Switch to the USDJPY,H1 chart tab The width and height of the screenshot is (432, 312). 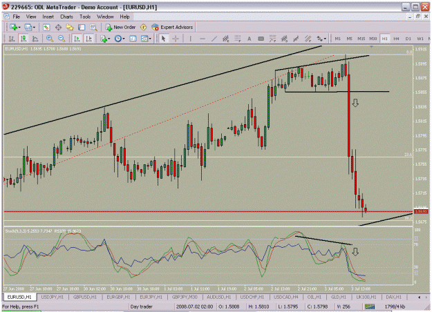53,297
